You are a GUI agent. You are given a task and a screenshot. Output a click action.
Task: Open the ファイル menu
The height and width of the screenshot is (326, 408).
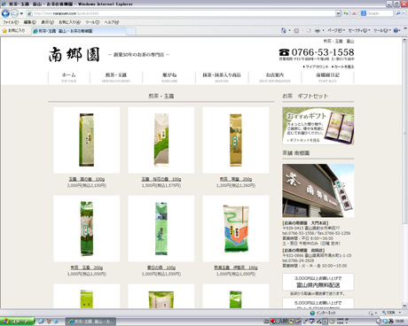click(11, 22)
